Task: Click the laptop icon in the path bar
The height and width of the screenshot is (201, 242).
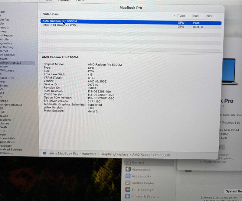Action: 44,153
